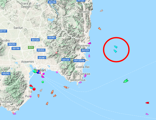The image size is (156, 120).
Task: Select the orange ship off the coast below Tertenia
Action: tap(100, 29)
